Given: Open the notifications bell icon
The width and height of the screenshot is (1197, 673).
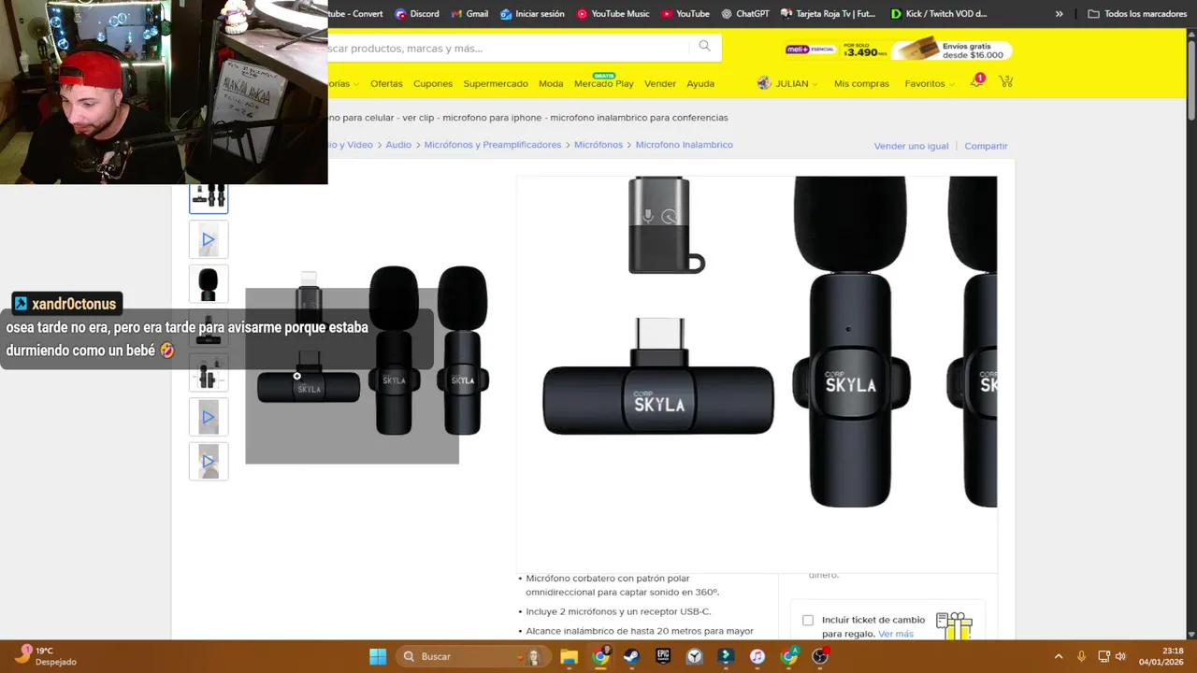Looking at the screenshot, I should (976, 82).
